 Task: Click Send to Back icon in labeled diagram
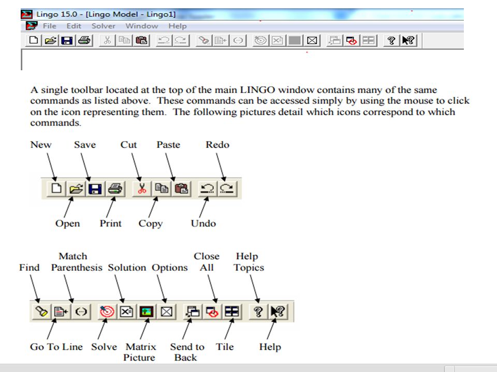[193, 312]
